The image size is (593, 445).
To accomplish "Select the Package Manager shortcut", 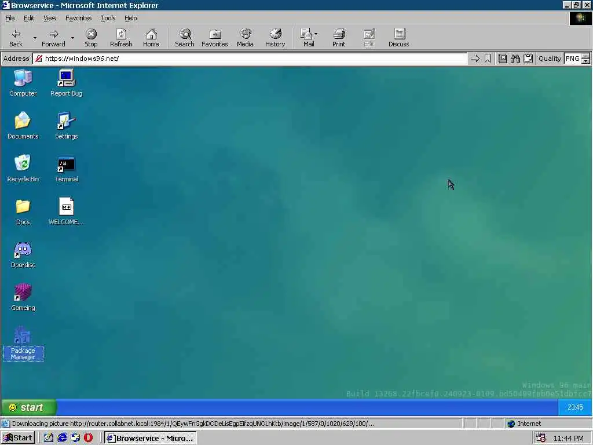I will coord(23,344).
